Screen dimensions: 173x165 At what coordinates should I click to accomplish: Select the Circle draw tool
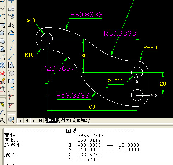point(2,49)
